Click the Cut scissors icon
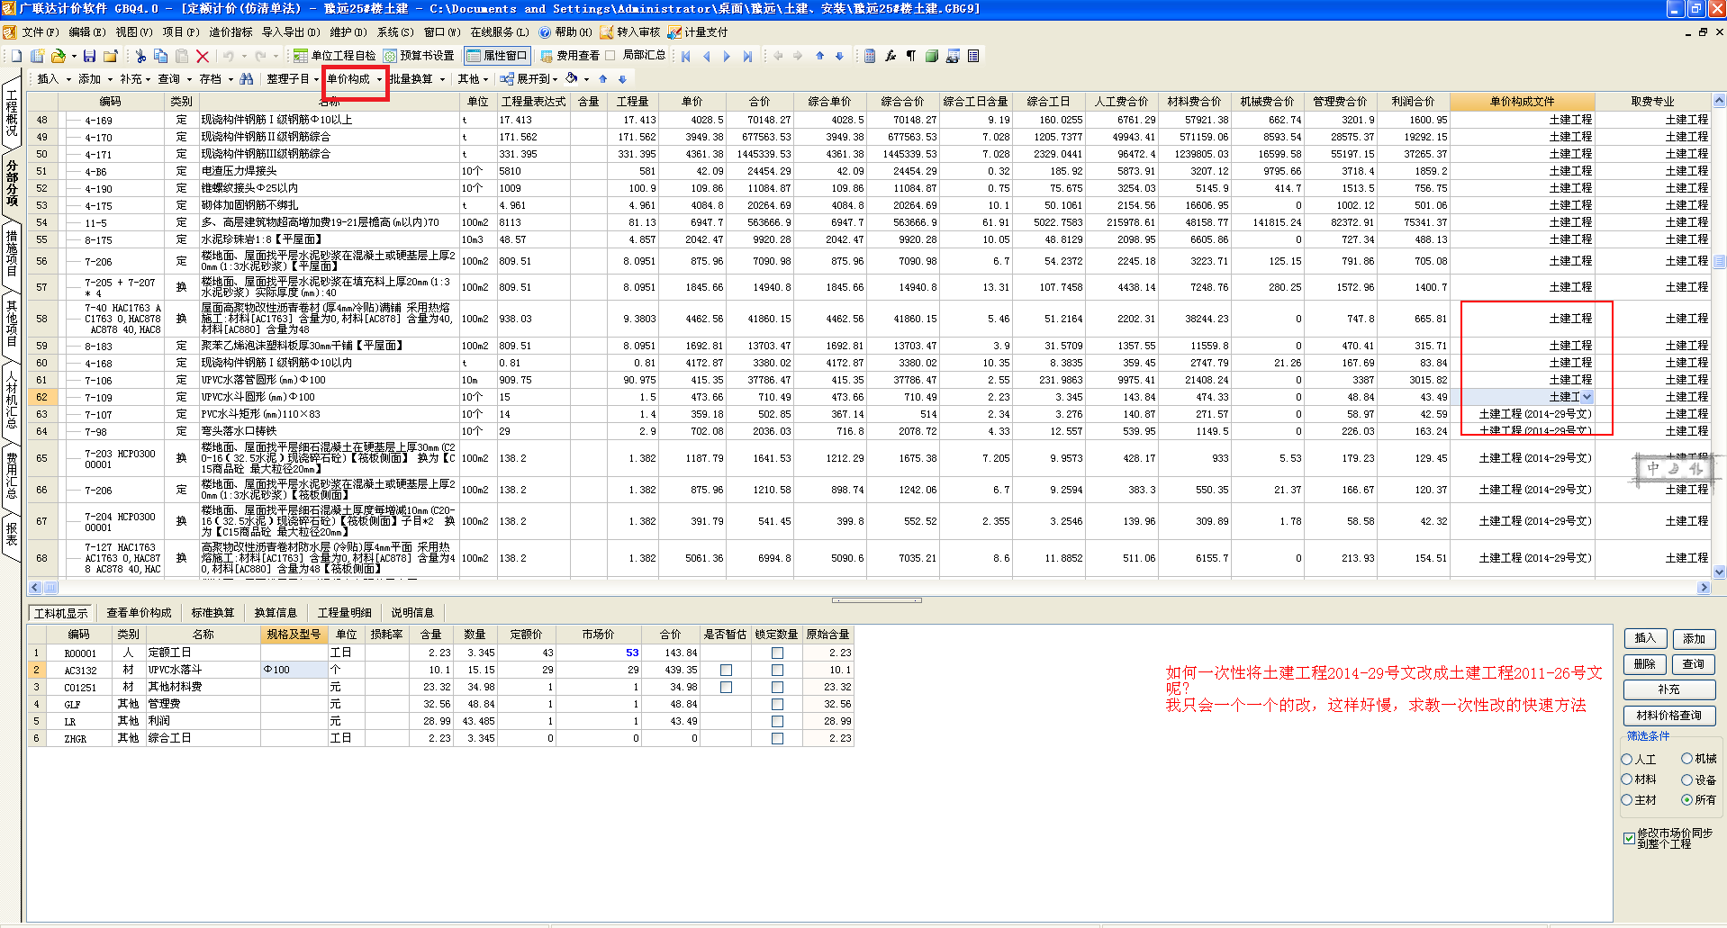The width and height of the screenshot is (1727, 928). click(140, 56)
